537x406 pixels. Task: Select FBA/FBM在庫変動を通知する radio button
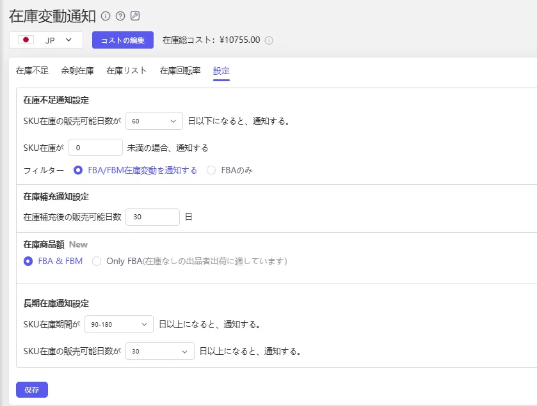pyautogui.click(x=78, y=170)
